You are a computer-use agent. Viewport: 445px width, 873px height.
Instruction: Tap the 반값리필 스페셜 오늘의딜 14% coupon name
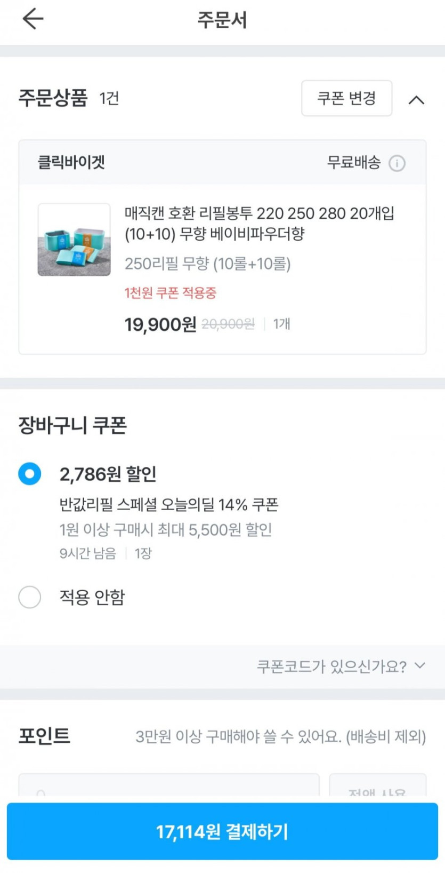point(168,504)
